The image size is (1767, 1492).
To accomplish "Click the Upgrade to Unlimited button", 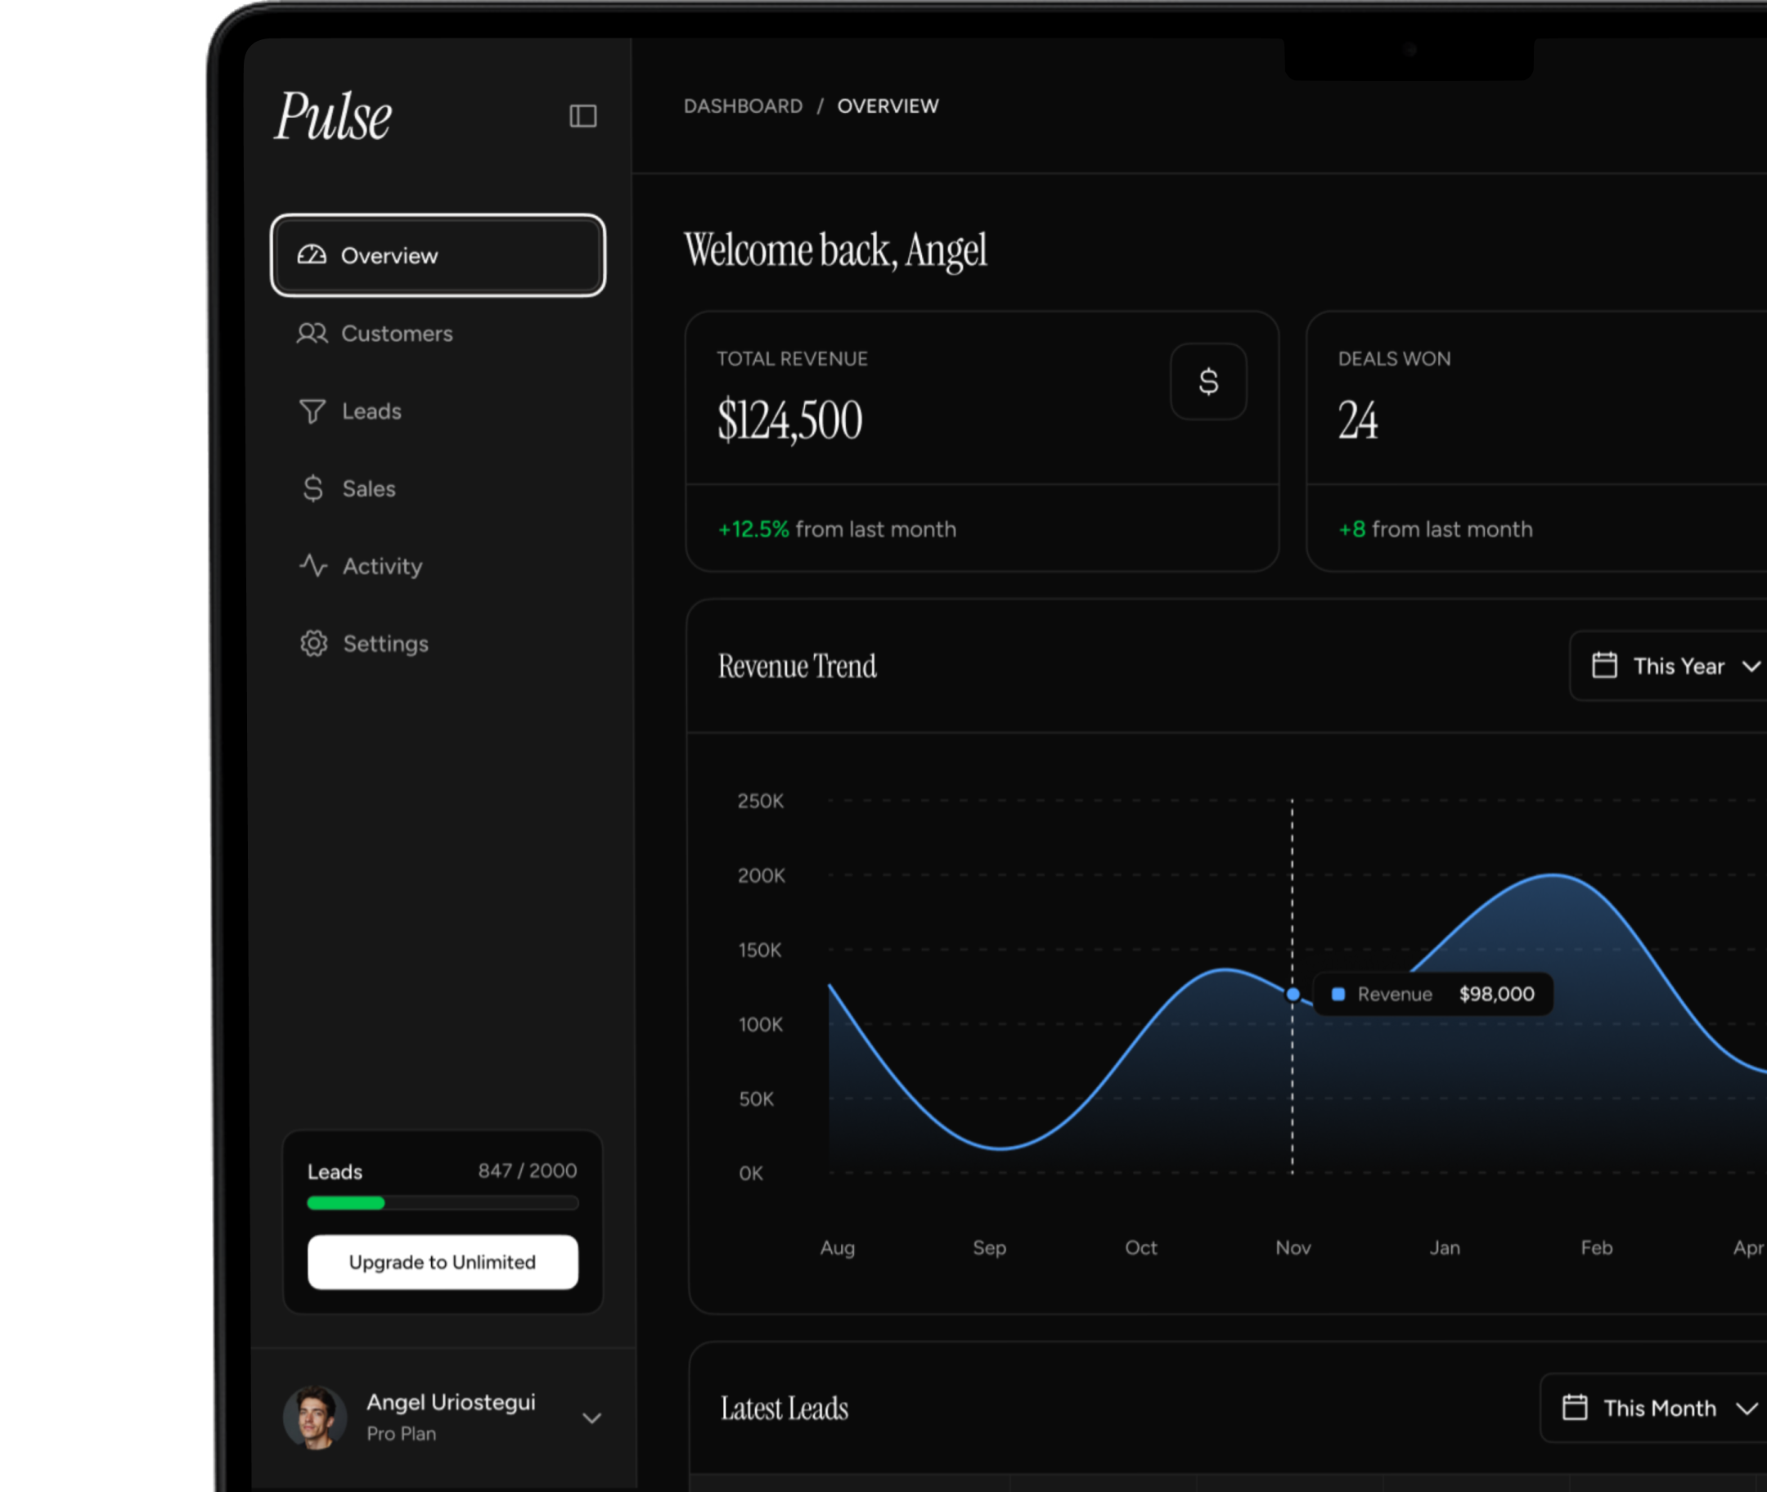I will [442, 1262].
